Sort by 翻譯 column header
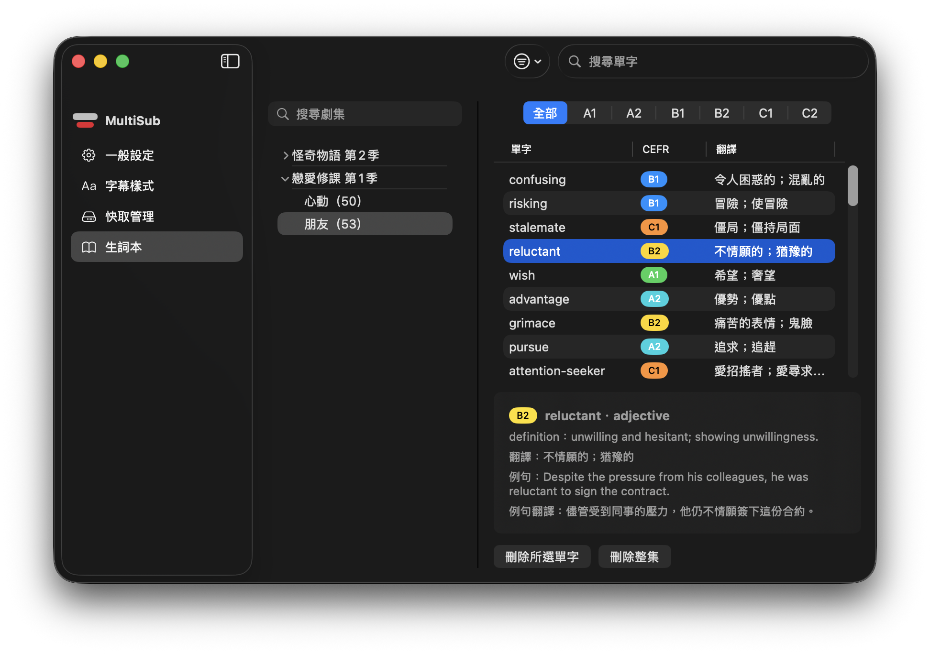Viewport: 930px width, 654px height. (x=726, y=149)
